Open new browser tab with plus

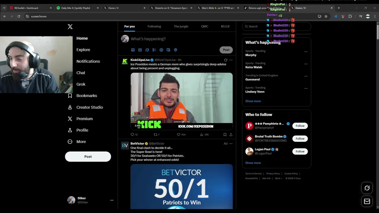(x=339, y=8)
